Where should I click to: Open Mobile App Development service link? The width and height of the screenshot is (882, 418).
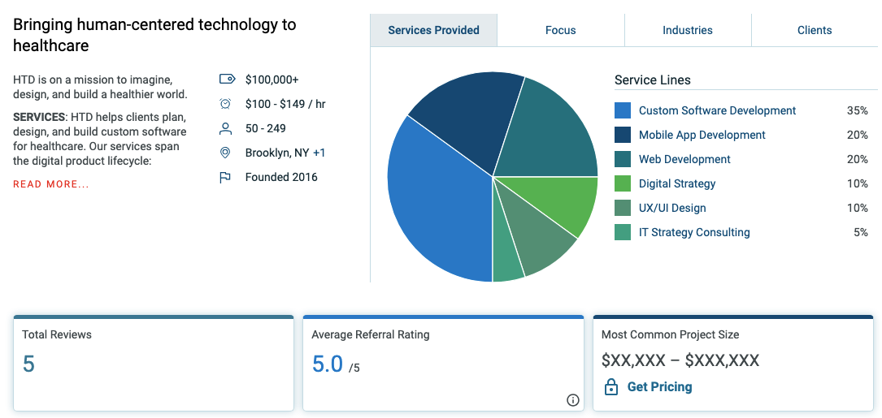[x=702, y=135]
